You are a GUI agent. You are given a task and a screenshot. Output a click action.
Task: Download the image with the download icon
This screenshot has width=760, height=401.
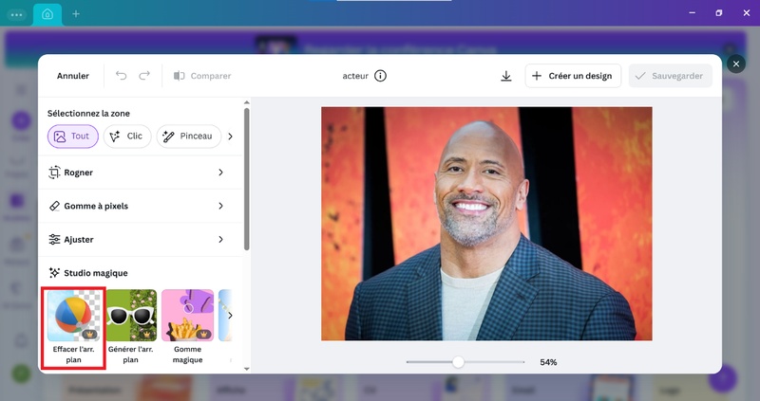506,76
